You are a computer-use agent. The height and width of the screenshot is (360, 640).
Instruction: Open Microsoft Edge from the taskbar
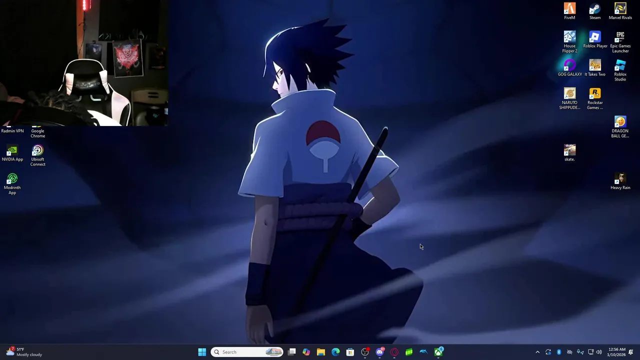(x=335, y=352)
